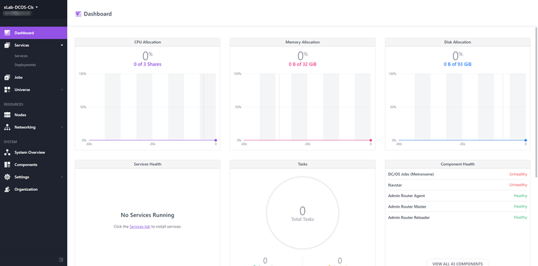Click View All 43 Components button

(458, 263)
